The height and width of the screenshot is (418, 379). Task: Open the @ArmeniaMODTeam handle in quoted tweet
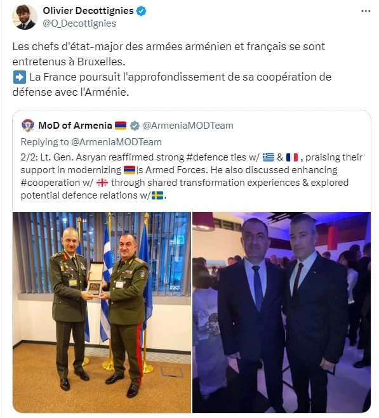click(188, 126)
